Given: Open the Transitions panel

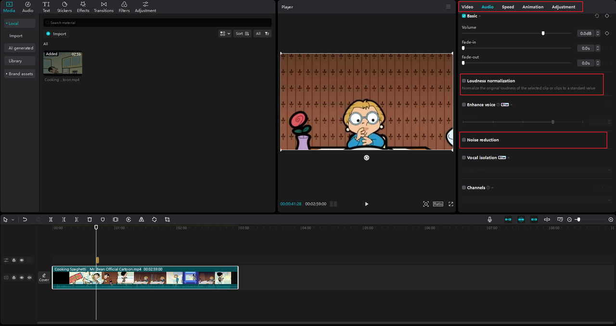Looking at the screenshot, I should coord(103,7).
